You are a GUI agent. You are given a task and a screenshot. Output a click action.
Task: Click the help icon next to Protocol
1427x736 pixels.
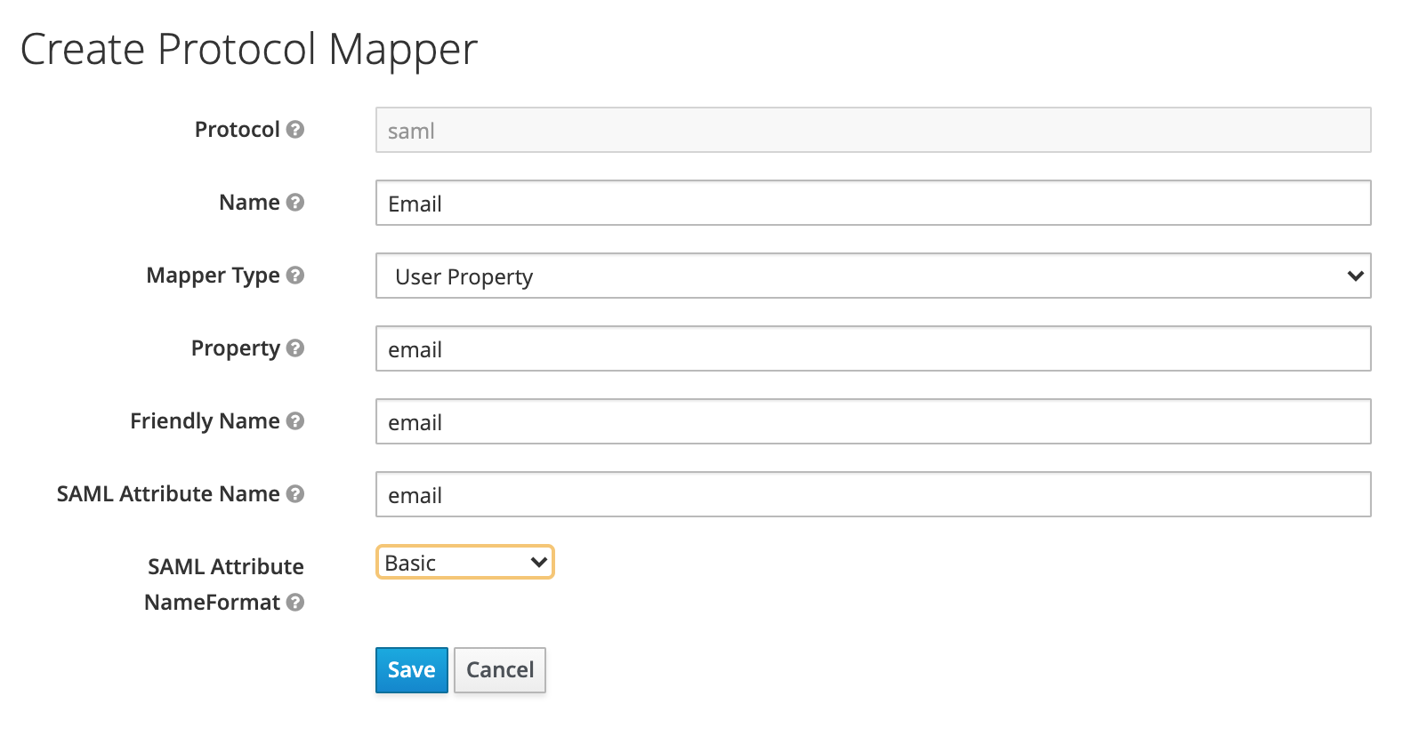tap(295, 130)
